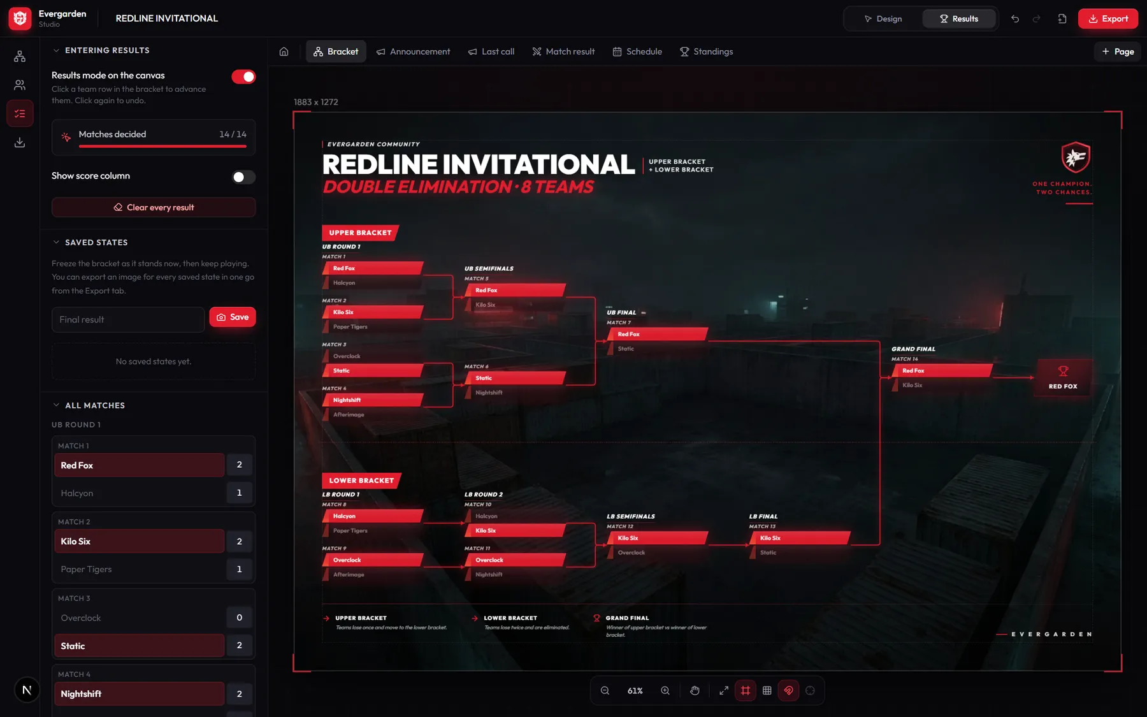Click the 61% zoom level value
This screenshot has height=717, width=1147.
tap(635, 690)
